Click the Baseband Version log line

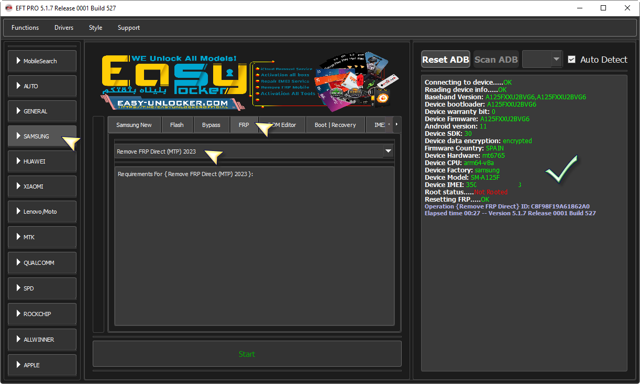[x=505, y=97]
